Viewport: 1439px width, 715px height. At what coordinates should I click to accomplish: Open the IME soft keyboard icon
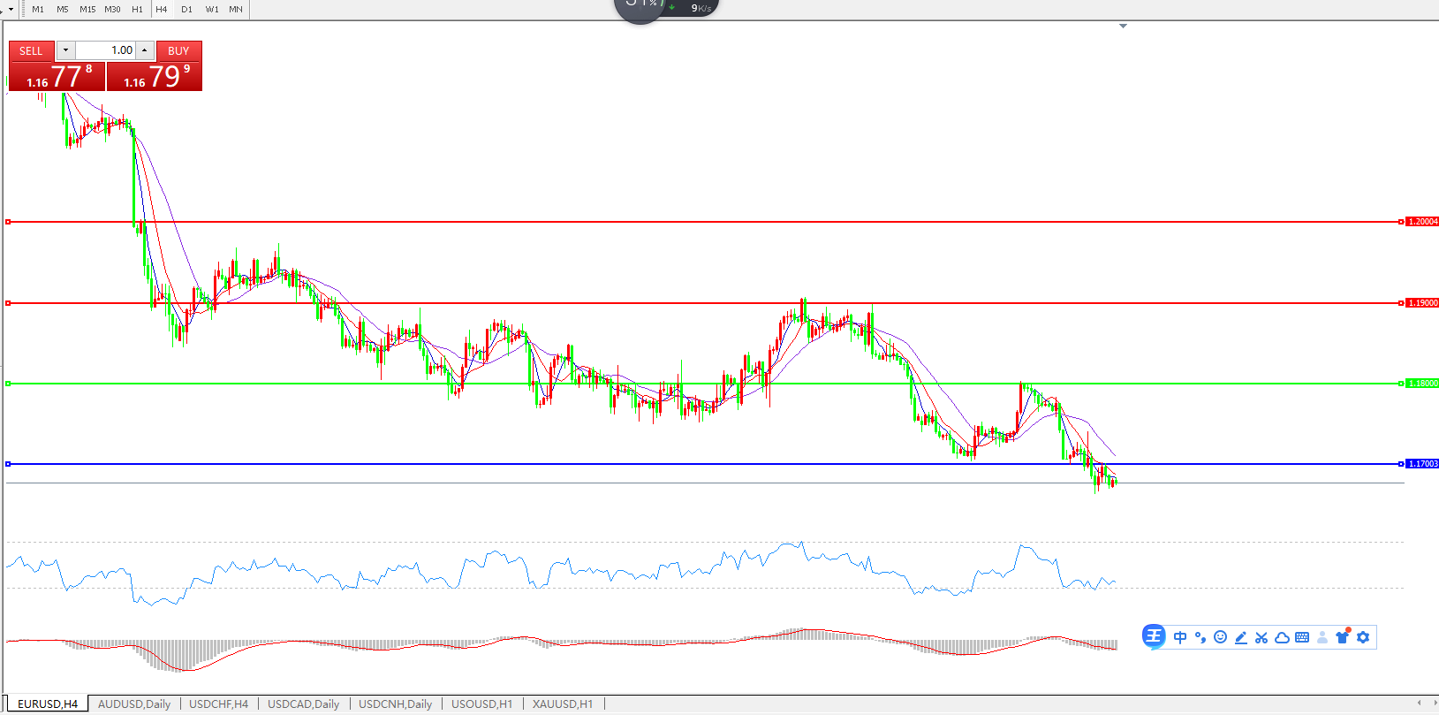point(1301,637)
